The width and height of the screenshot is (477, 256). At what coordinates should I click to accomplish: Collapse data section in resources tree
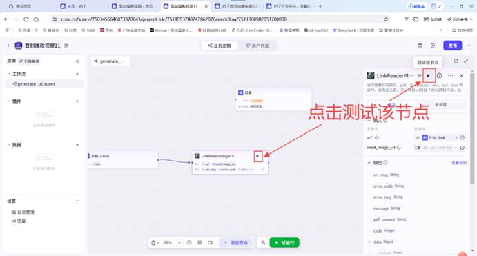[x=9, y=145]
